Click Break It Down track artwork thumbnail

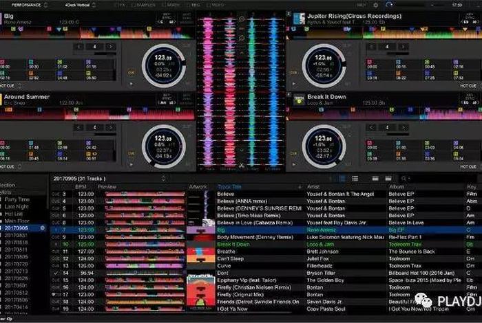point(299,100)
